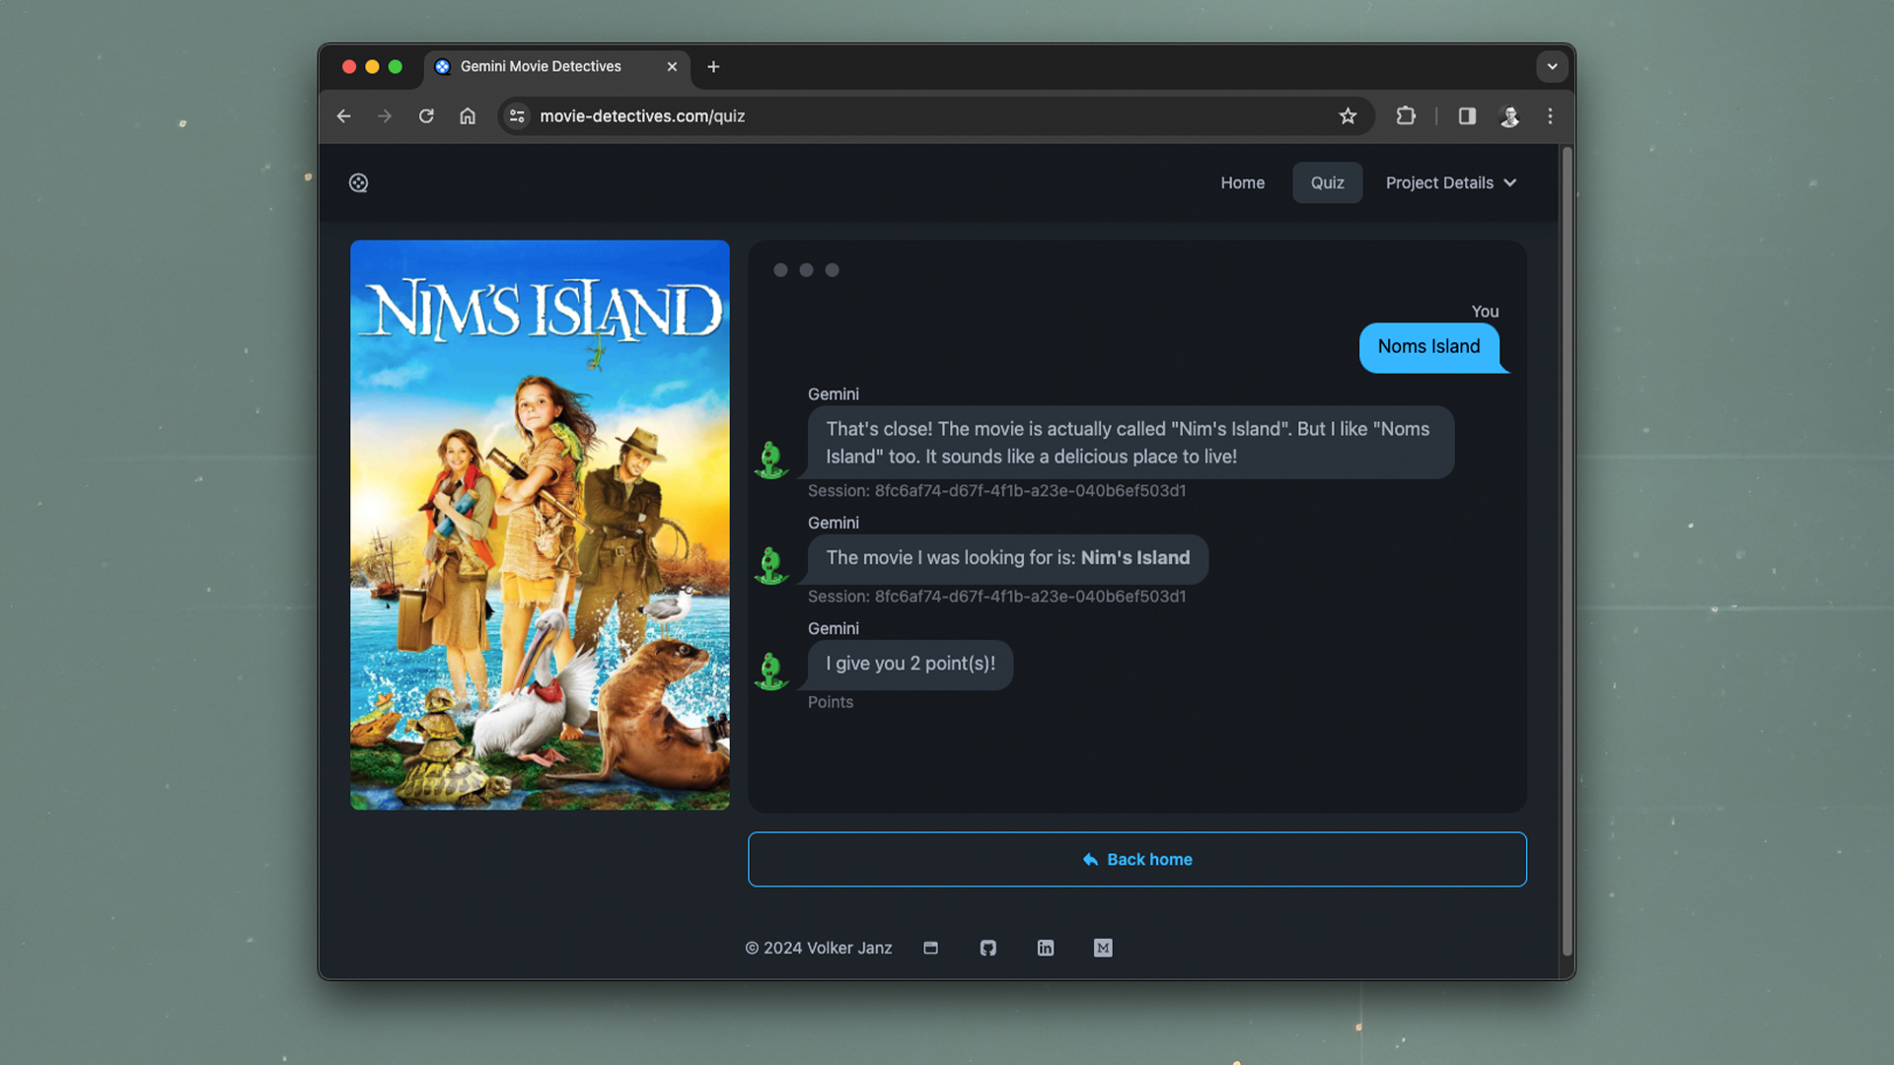
Task: Click the website window footer icon
Action: tap(930, 948)
